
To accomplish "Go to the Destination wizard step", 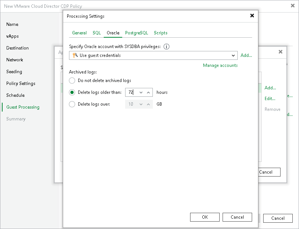I will tap(17, 48).
